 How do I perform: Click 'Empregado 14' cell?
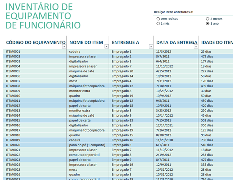123,76
